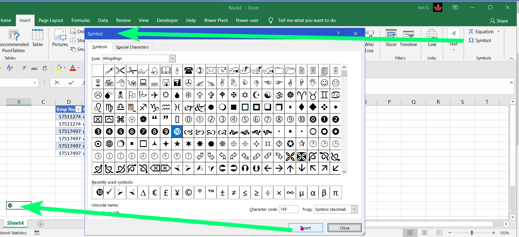The height and width of the screenshot is (237, 519).
Task: Open the Power Pivot ribbon tab
Action: [x=216, y=20]
